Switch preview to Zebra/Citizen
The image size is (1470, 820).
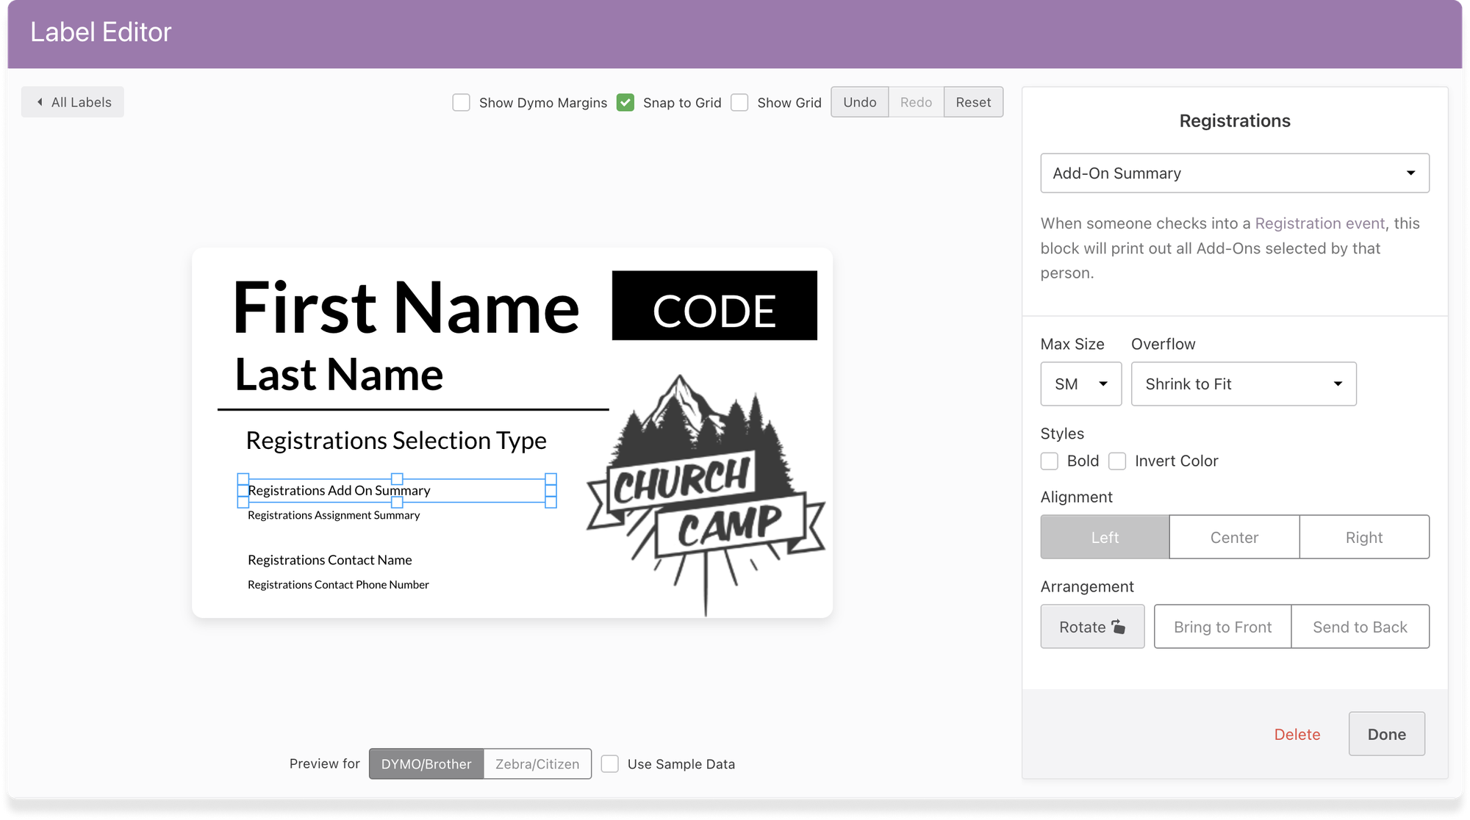click(537, 764)
